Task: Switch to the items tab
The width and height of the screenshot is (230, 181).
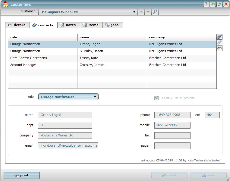Action: tap(91, 25)
